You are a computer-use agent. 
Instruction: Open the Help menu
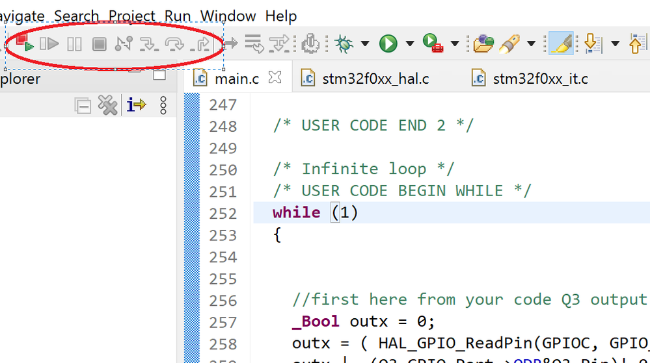(x=281, y=16)
